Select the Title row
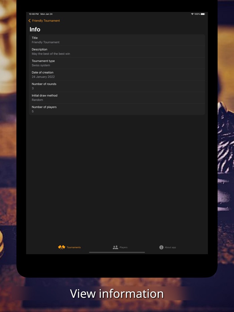The height and width of the screenshot is (312, 234). click(x=117, y=40)
